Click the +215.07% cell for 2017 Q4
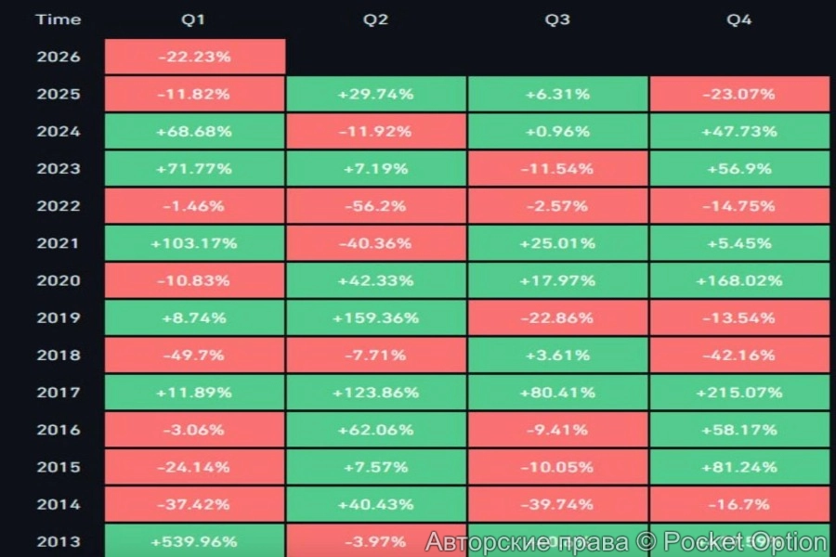This screenshot has width=836, height=557. (x=738, y=393)
